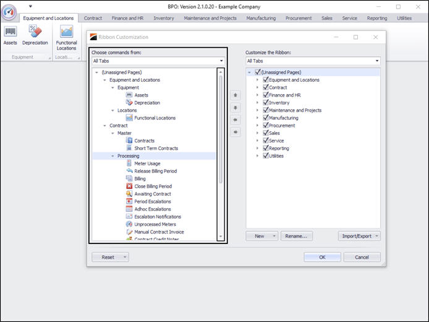Image resolution: width=429 pixels, height=322 pixels.
Task: Open the Reset button dropdown arrow
Action: coord(125,257)
